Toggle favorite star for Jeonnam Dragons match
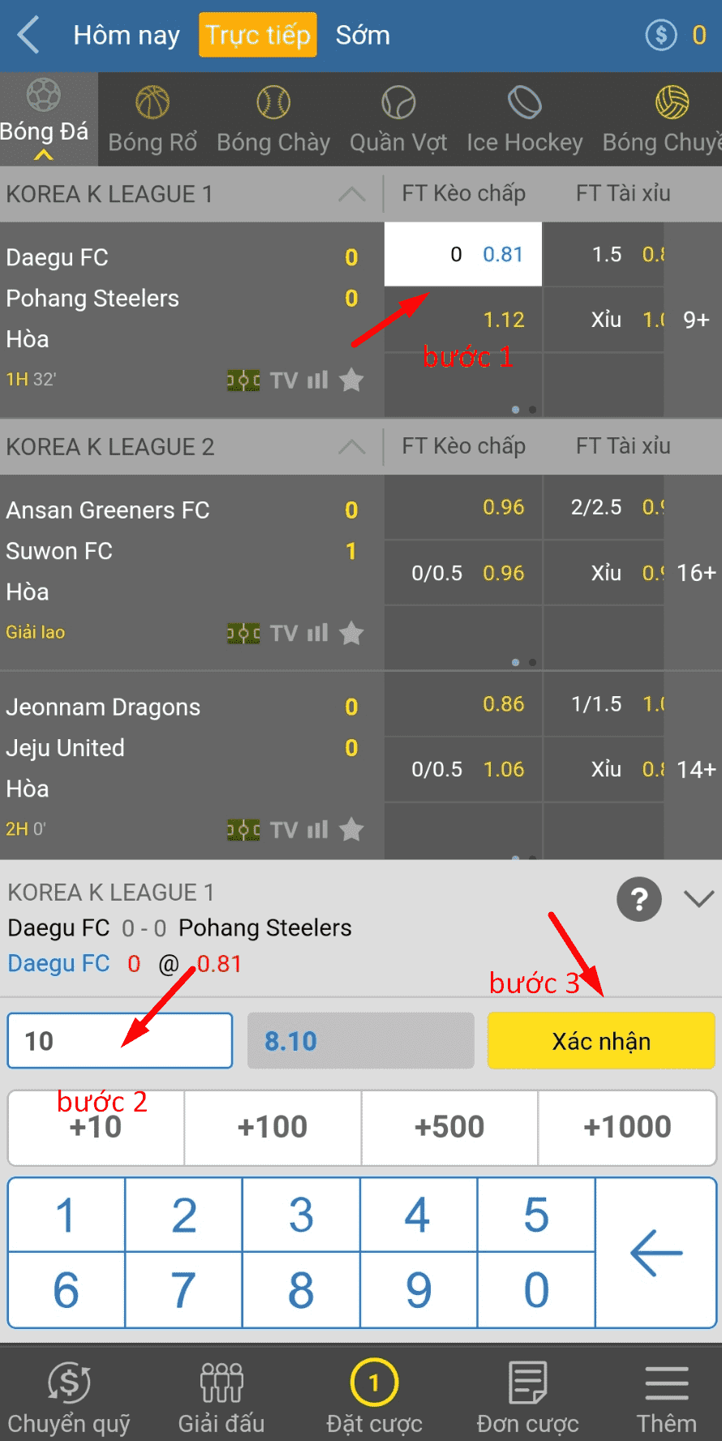Screen dimensions: 722x1441 tap(351, 829)
